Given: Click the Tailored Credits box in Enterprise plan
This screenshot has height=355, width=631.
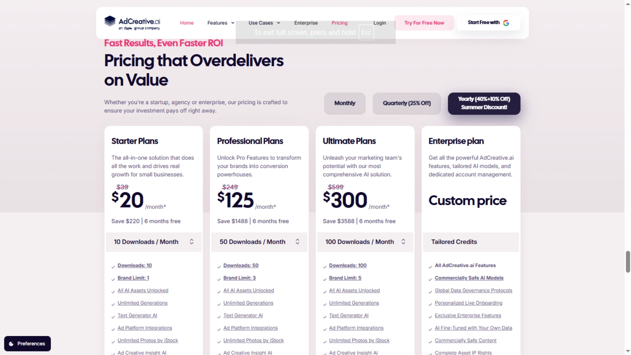Looking at the screenshot, I should (470, 242).
